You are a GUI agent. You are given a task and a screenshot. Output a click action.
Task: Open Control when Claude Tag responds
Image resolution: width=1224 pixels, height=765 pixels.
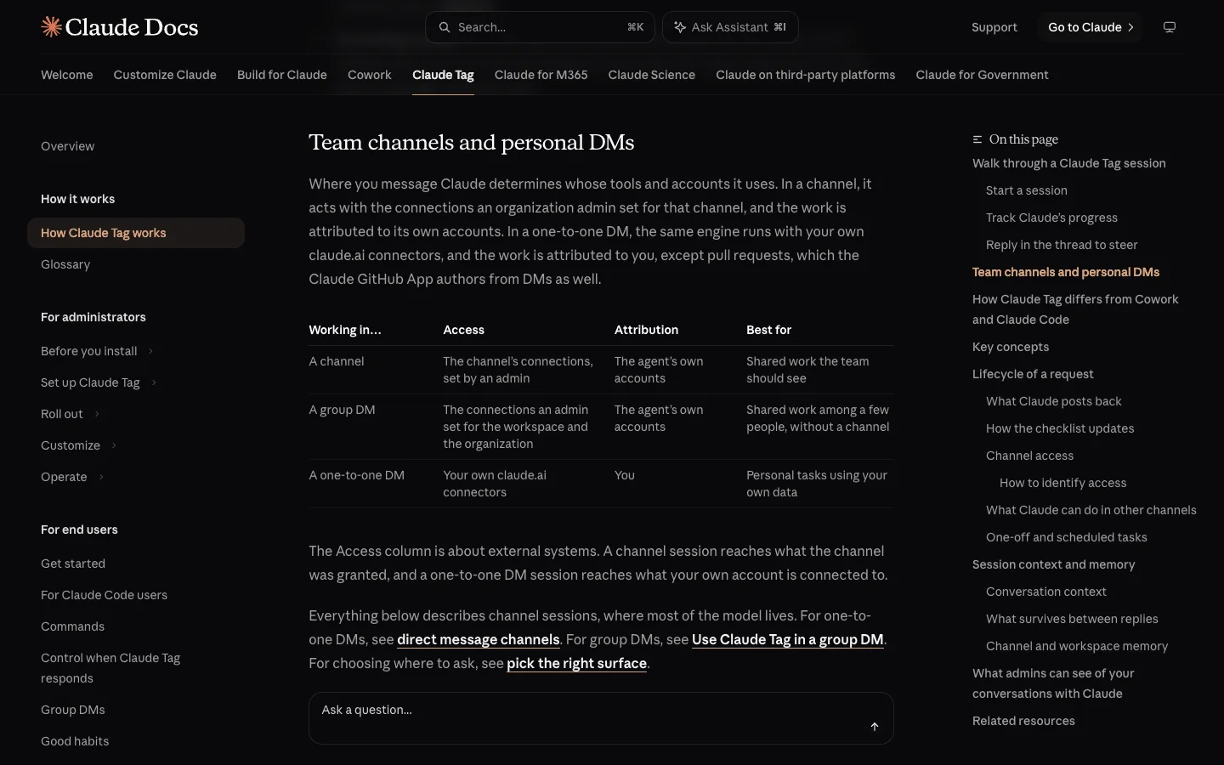click(110, 668)
